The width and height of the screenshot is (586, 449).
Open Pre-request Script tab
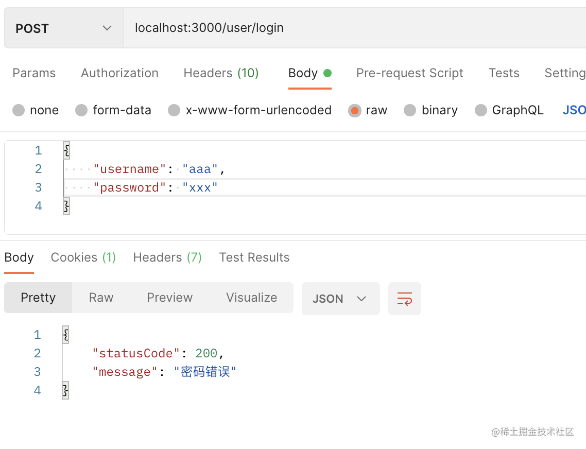click(409, 73)
